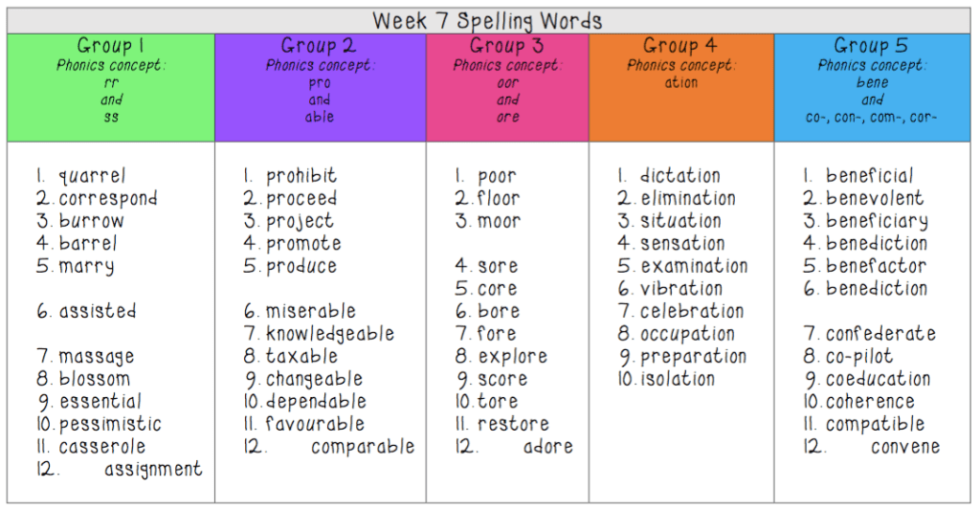This screenshot has height=509, width=980.
Task: Click the word quarrel in Group 1
Action: point(92,176)
